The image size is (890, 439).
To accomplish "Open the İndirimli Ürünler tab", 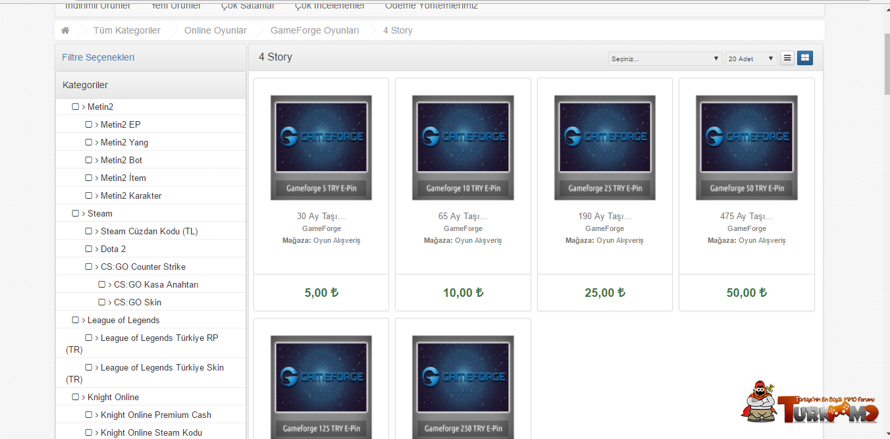I will [97, 6].
